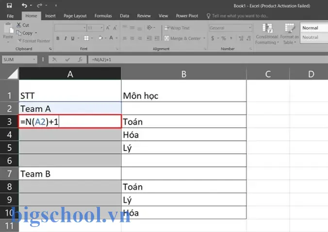
Task: Apply Percent Style to the cell
Action: pyautogui.click(x=224, y=38)
